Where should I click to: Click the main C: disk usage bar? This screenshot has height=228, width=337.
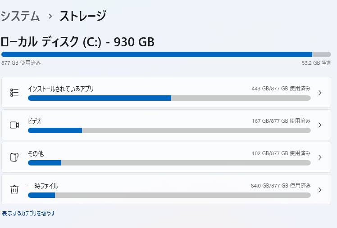click(166, 54)
